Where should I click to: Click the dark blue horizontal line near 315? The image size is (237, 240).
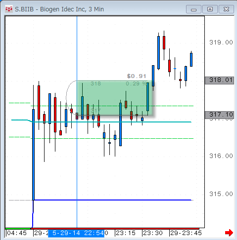[113, 200]
